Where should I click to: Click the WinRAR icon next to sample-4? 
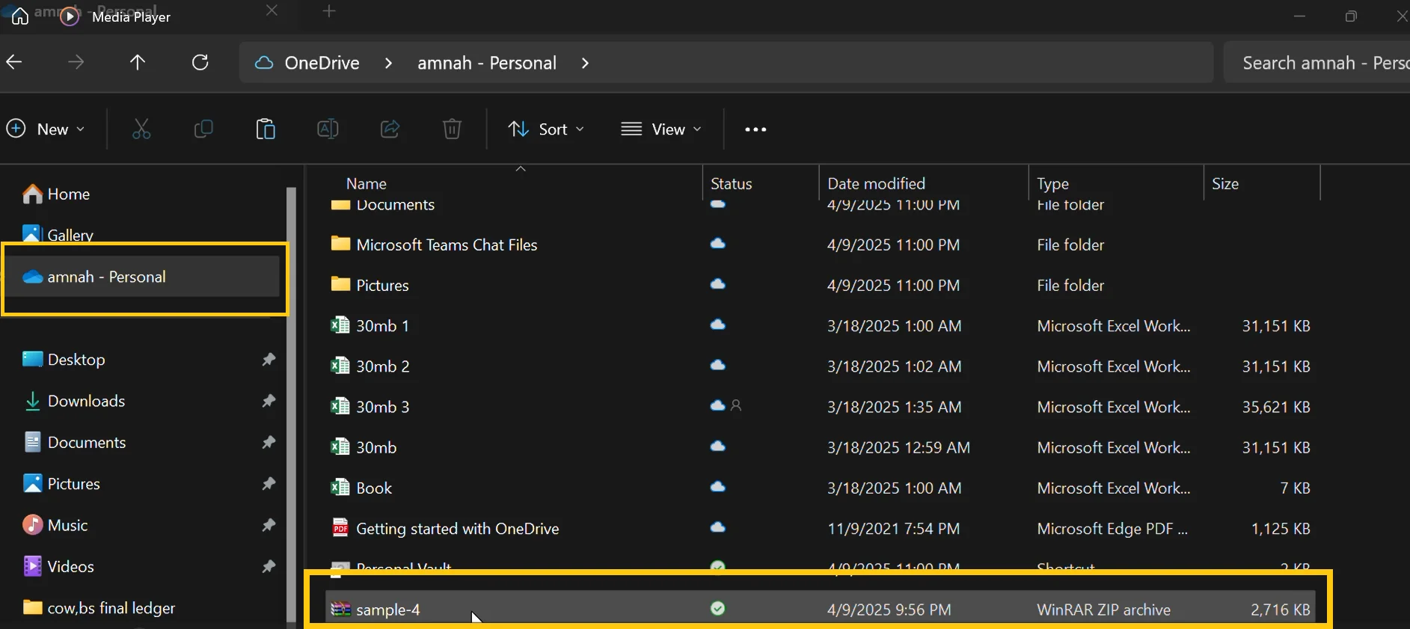tap(340, 609)
